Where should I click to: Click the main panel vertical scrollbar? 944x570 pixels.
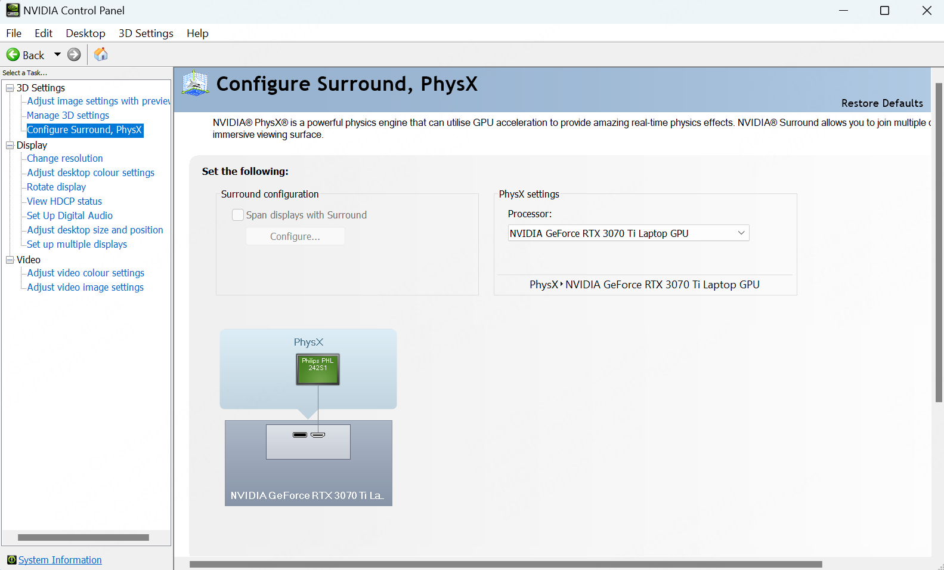[x=939, y=242]
